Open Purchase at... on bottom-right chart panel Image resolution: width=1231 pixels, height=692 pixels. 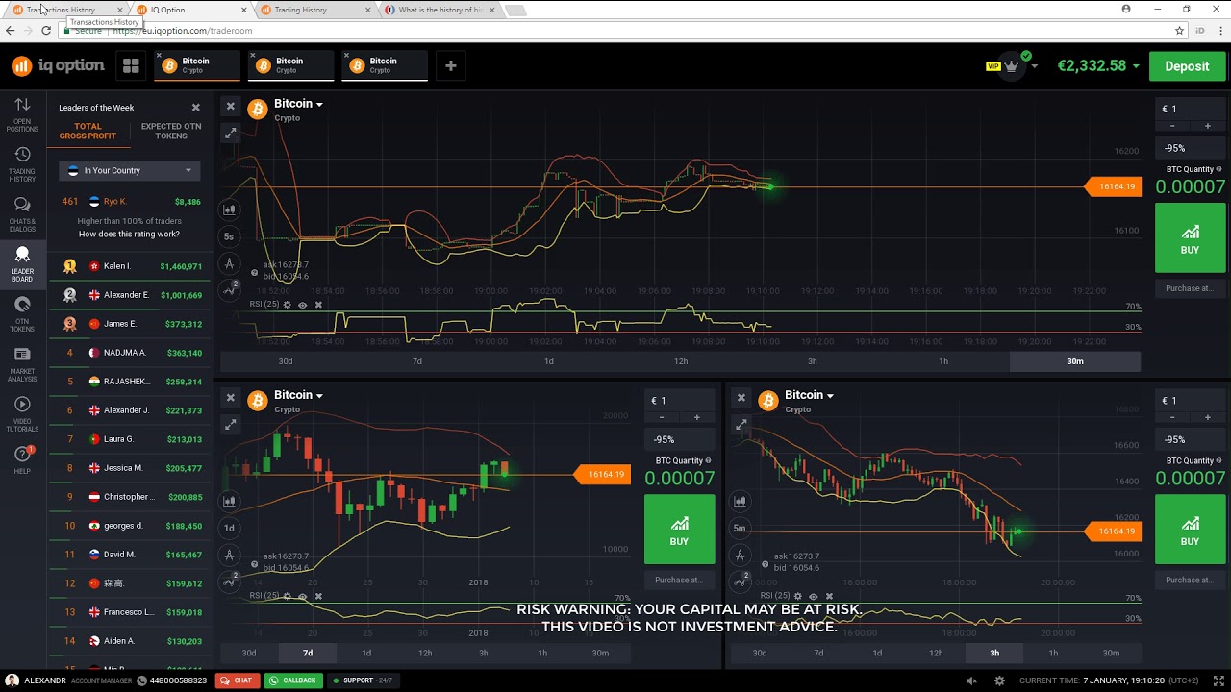point(1190,580)
